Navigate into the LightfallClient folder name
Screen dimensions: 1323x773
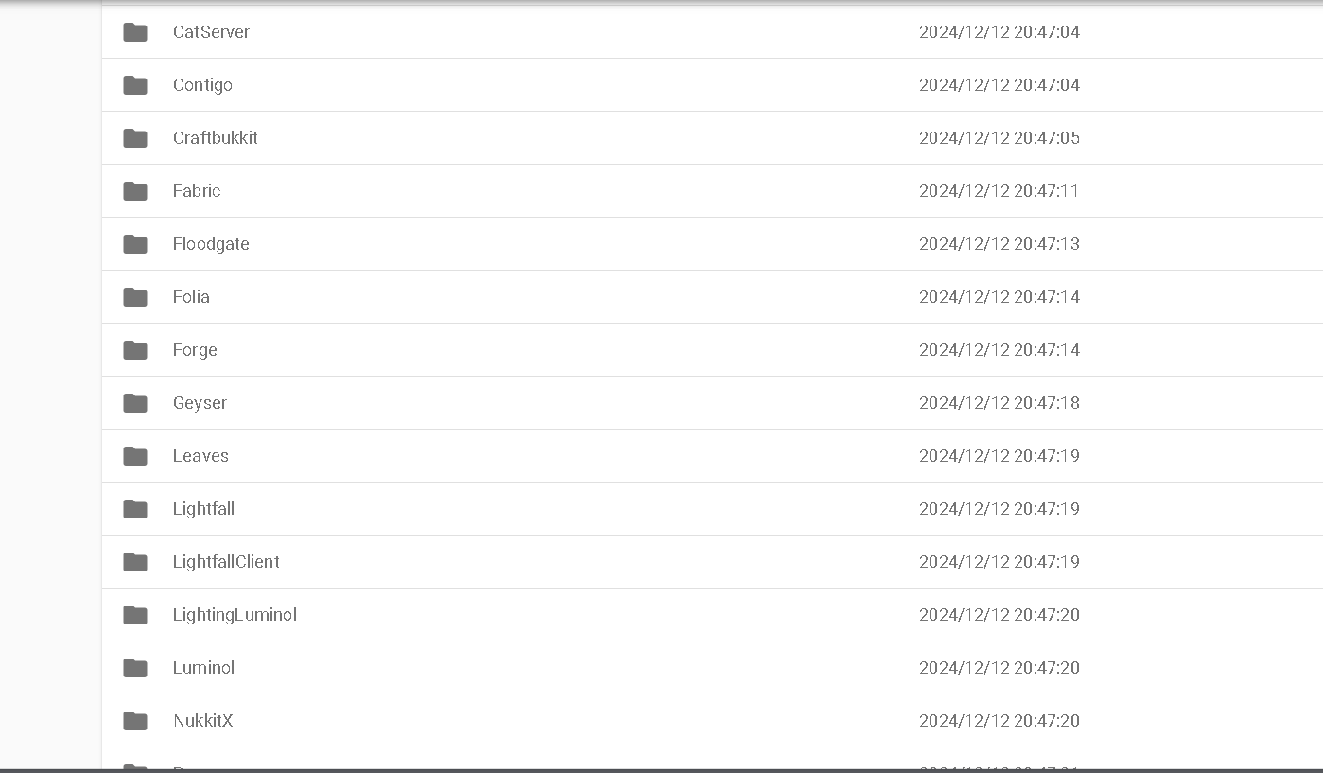pyautogui.click(x=226, y=562)
